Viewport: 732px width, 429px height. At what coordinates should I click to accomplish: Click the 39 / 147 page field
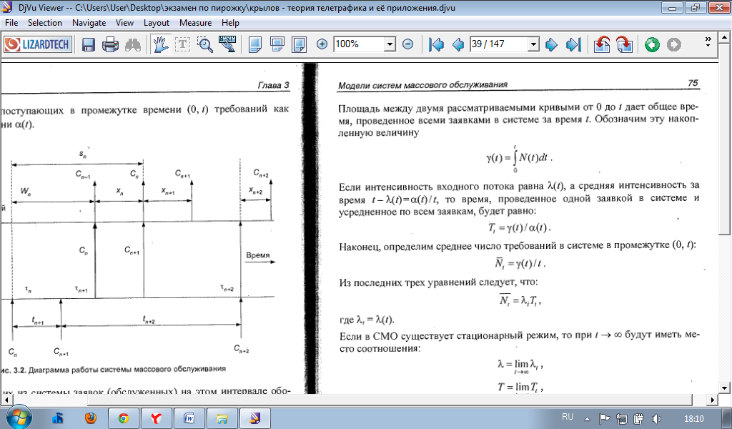point(498,44)
